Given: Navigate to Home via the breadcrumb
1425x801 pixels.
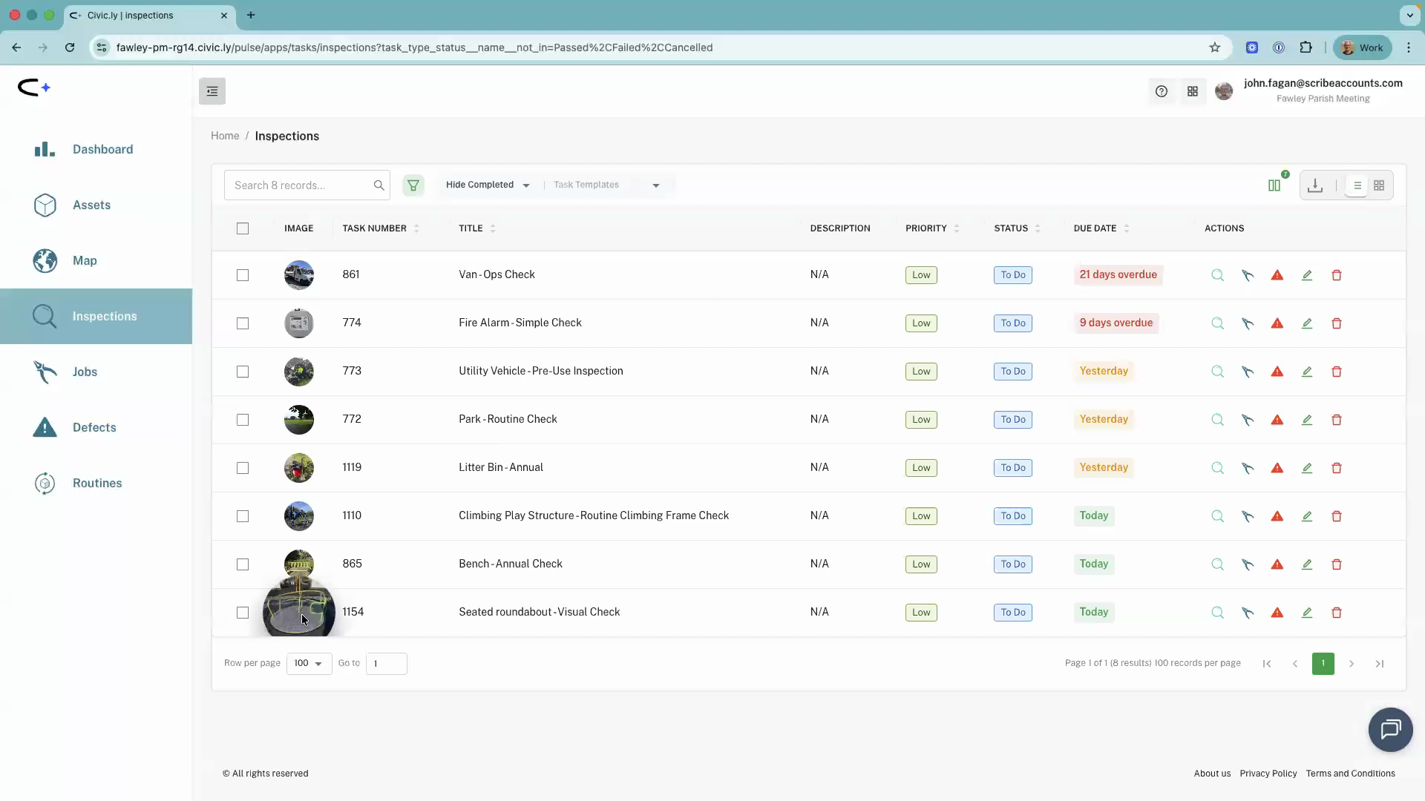Looking at the screenshot, I should coord(225,136).
